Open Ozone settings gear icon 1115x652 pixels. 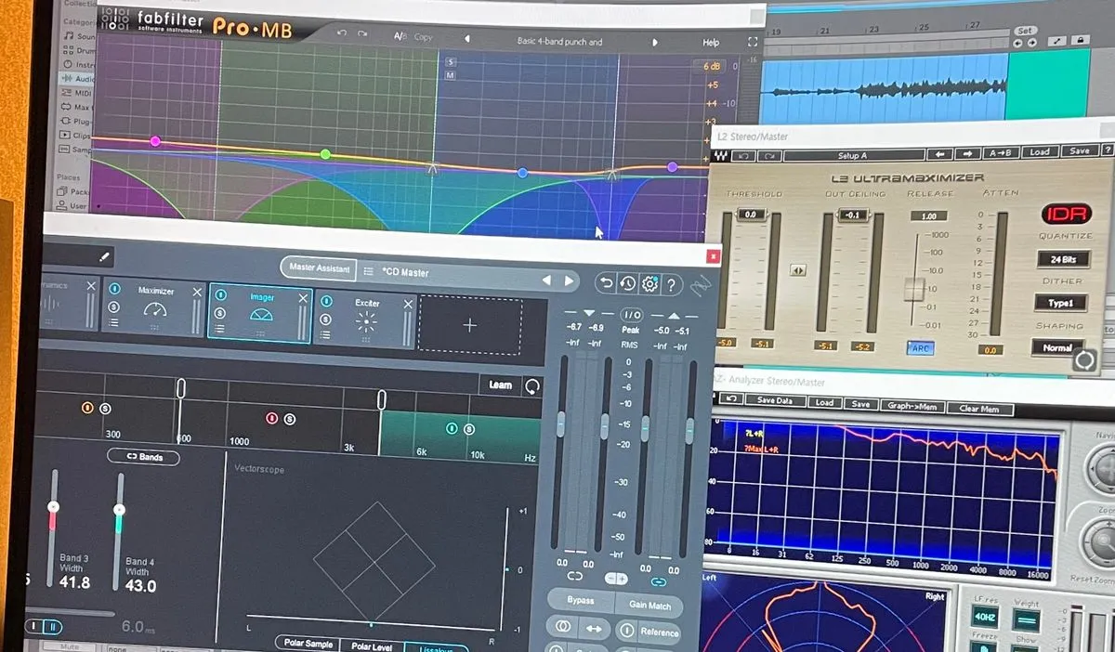click(649, 284)
